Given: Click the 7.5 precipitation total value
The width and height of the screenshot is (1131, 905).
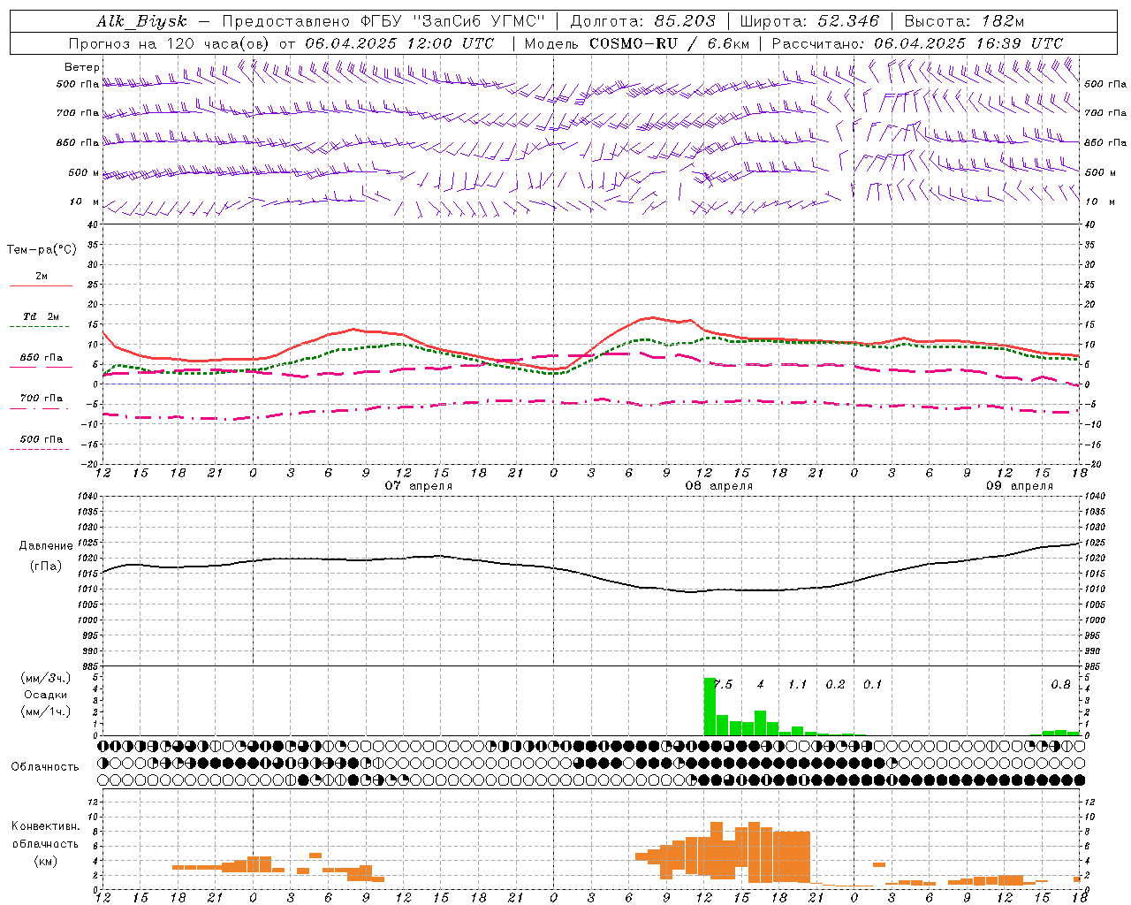Looking at the screenshot, I should (722, 685).
